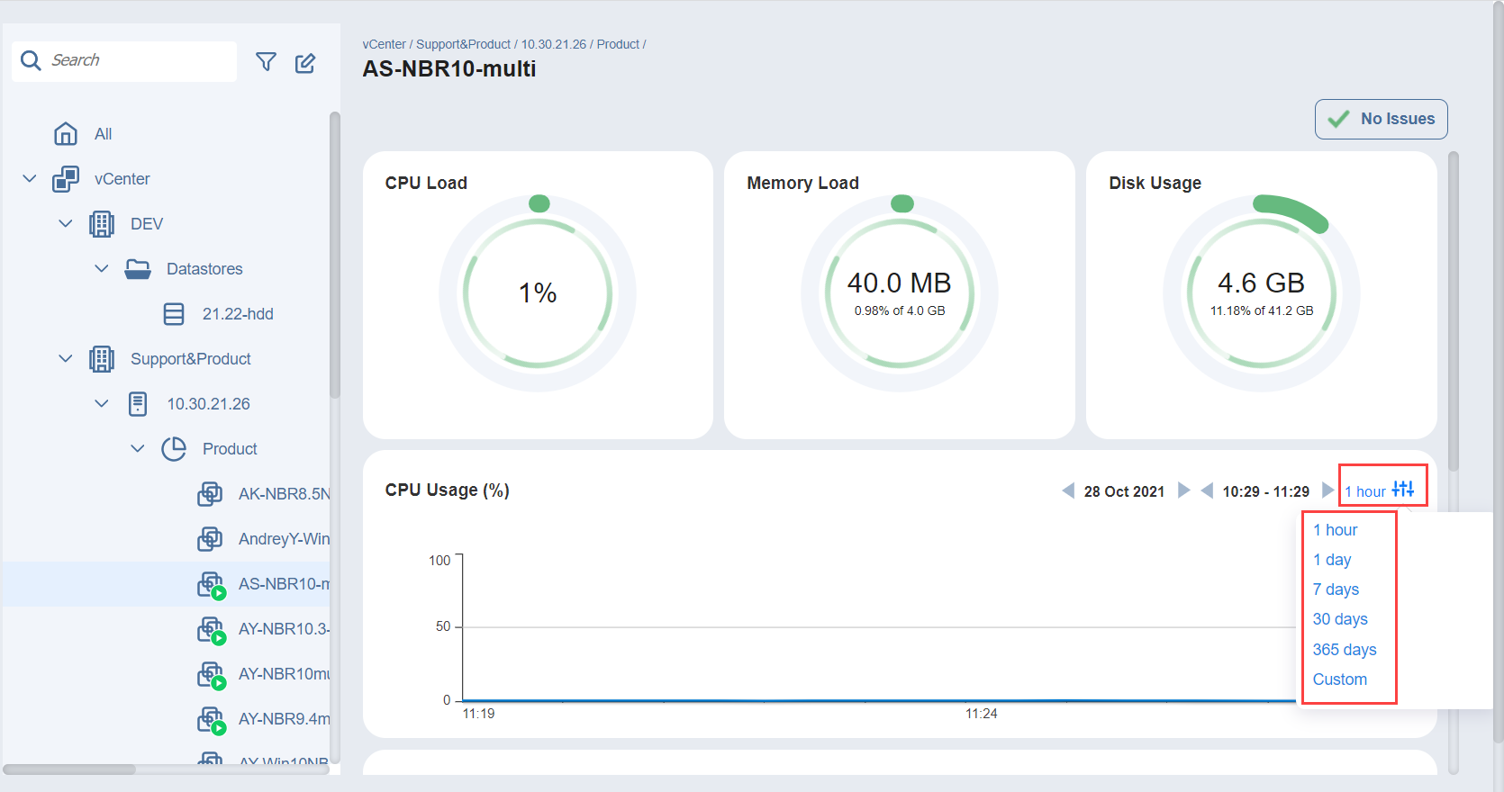Click the AK-NBR8.5N VM icon
1504x792 pixels.
click(210, 494)
